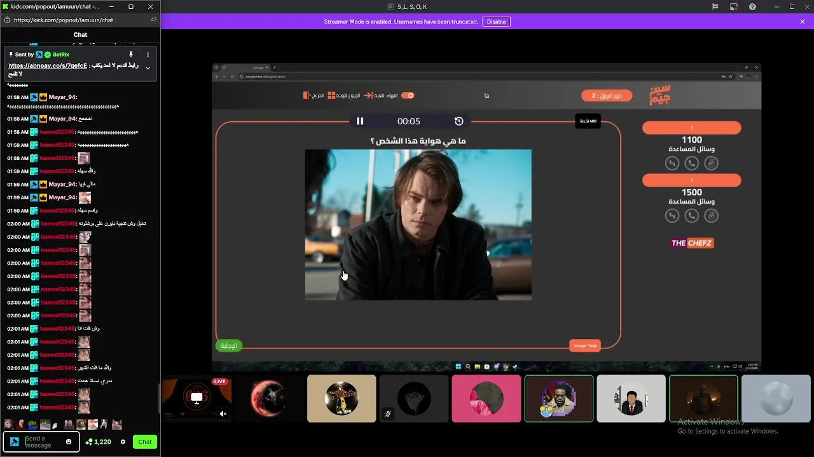Screen dimensions: 814x457
Task: Click the orange Stranger Things category tag
Action: (x=585, y=346)
